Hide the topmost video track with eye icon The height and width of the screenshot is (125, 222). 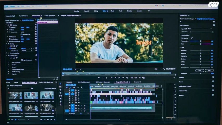click(79, 90)
